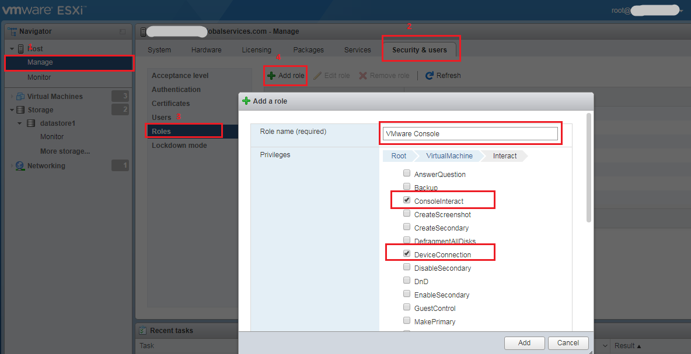
Task: Uncheck the ConsoleInteract privilege
Action: pos(407,200)
